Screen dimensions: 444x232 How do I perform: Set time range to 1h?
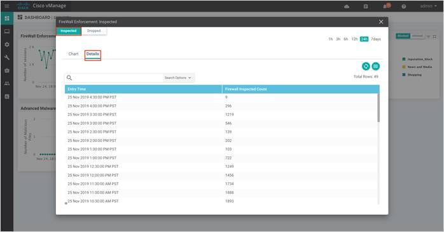click(330, 39)
